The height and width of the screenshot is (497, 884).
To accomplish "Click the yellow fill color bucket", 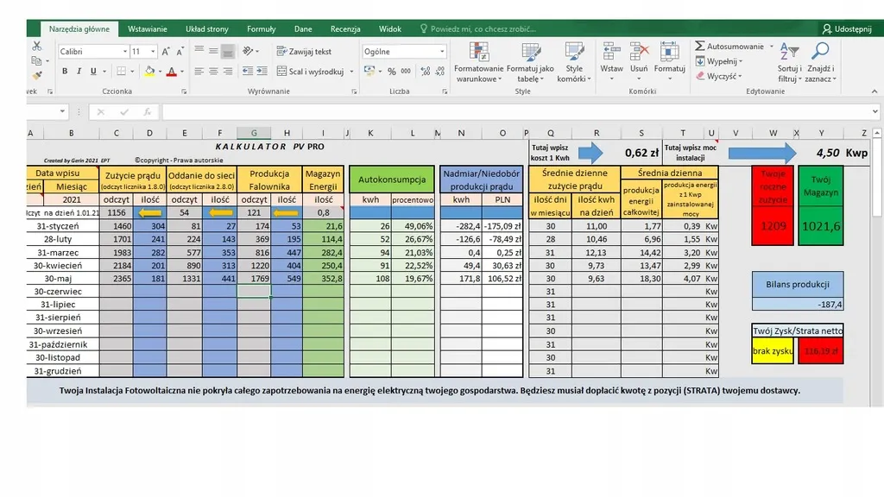I will point(148,72).
